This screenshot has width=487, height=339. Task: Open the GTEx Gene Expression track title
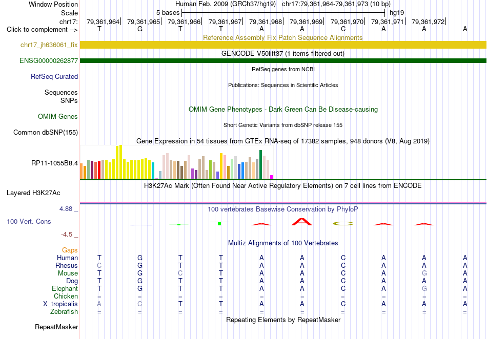[x=282, y=141]
